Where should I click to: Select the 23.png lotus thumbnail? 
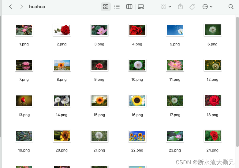point(175,136)
